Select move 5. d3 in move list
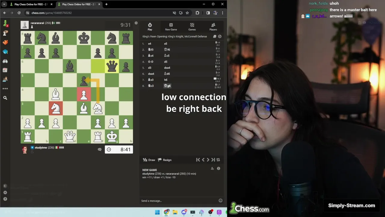Viewport: 385px width, 217px height. point(149,68)
